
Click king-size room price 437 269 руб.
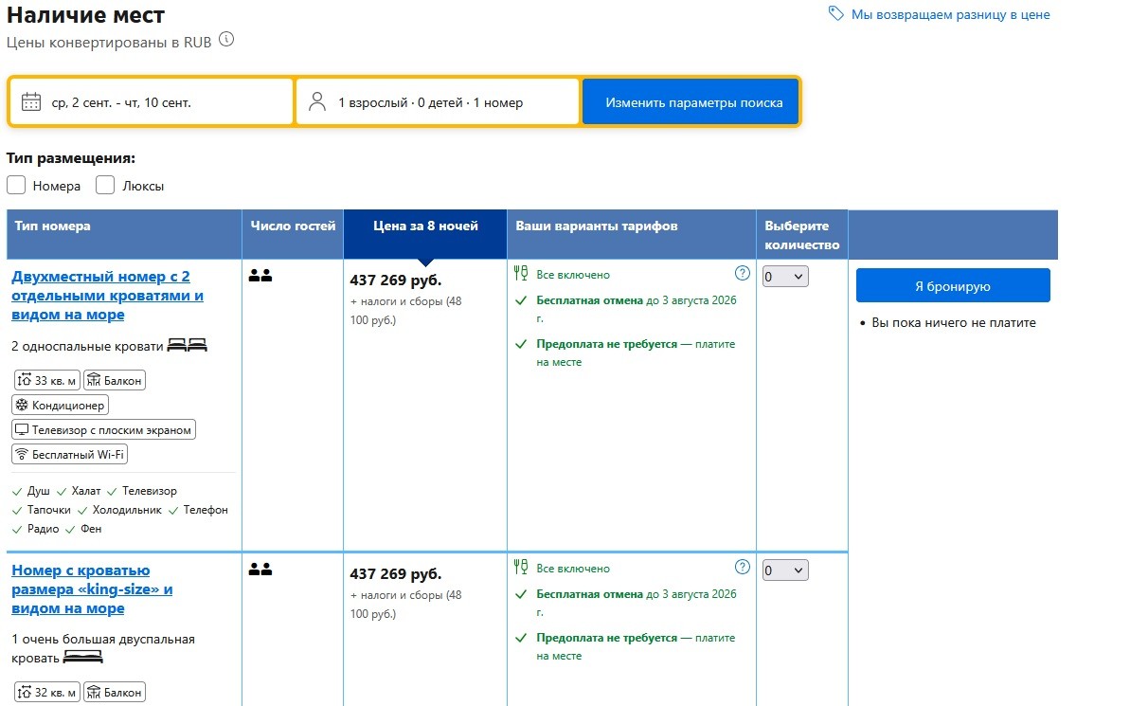pos(396,574)
